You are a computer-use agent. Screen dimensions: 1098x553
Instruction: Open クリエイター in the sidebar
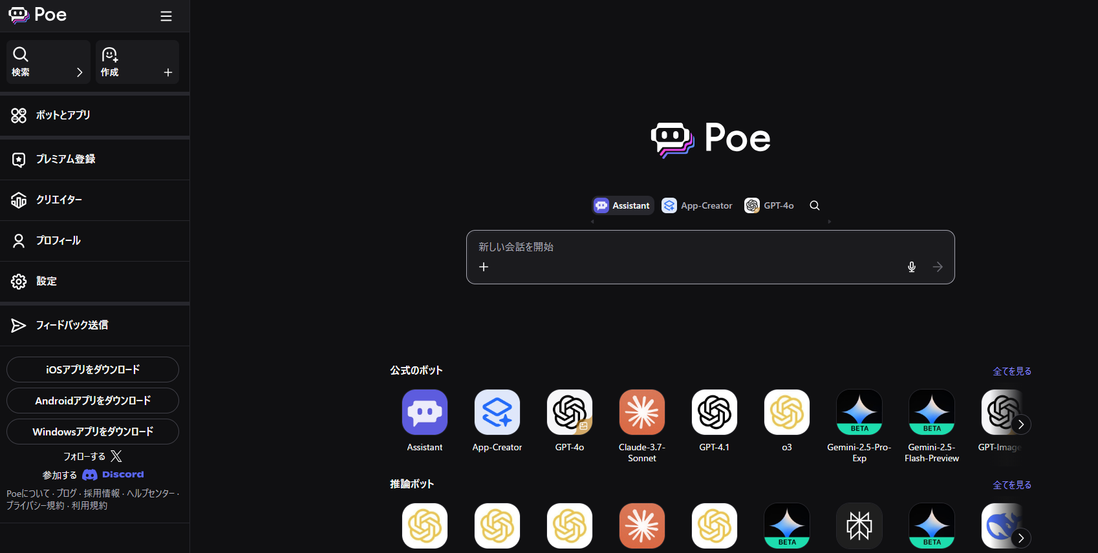94,200
